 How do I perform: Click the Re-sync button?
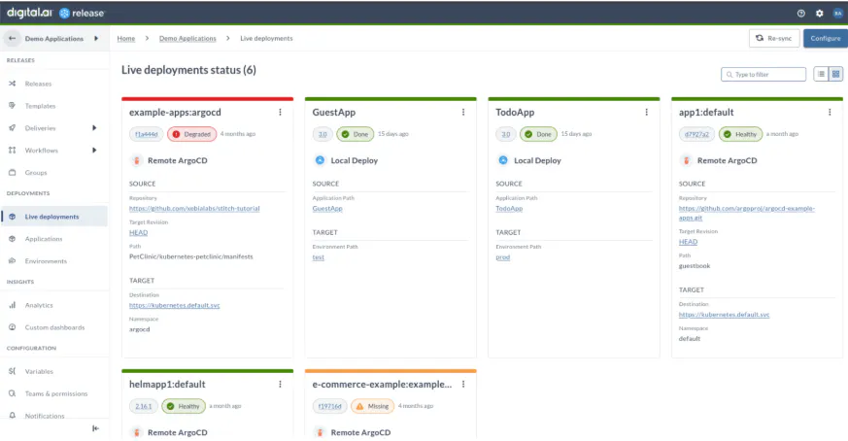pyautogui.click(x=773, y=38)
